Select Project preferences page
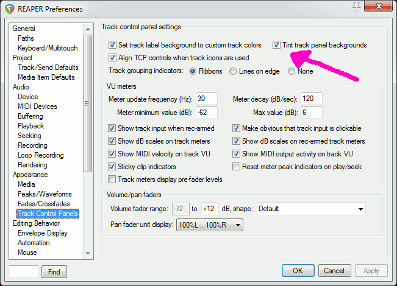Image resolution: width=397 pixels, height=286 pixels. point(23,58)
